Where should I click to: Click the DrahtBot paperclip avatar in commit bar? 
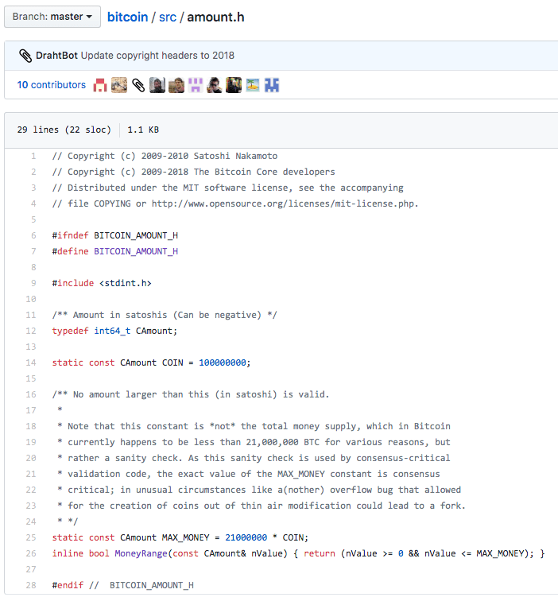click(25, 56)
